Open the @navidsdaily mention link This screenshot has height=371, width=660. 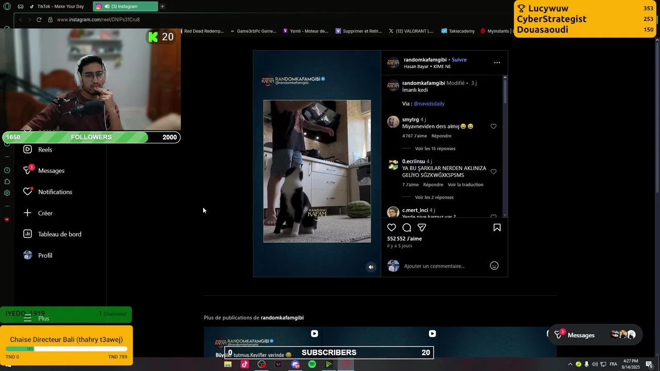coord(429,104)
